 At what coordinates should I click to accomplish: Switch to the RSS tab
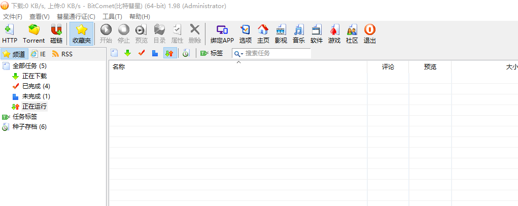click(x=62, y=54)
